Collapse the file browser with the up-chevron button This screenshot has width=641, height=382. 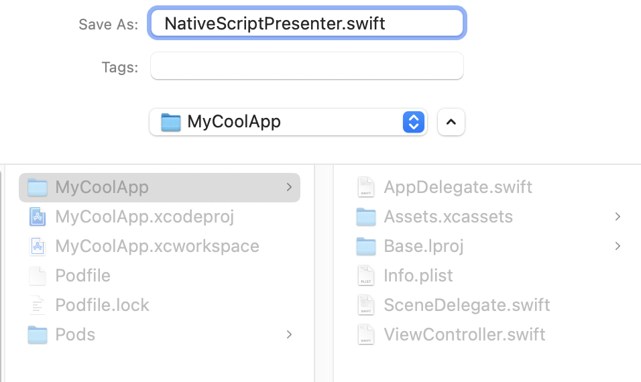[x=451, y=122]
